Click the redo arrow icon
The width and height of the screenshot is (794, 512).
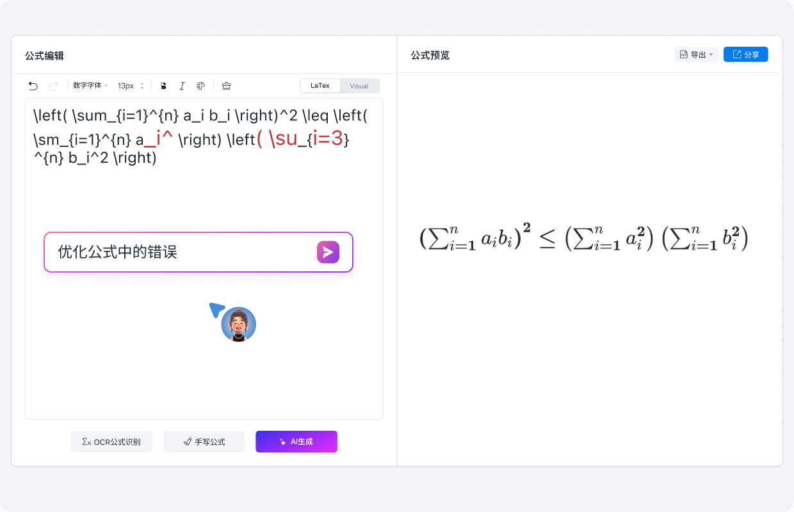[x=54, y=86]
